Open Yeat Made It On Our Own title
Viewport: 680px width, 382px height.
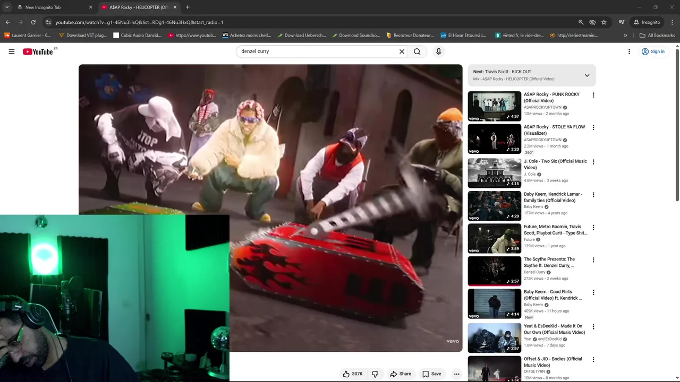pos(554,329)
